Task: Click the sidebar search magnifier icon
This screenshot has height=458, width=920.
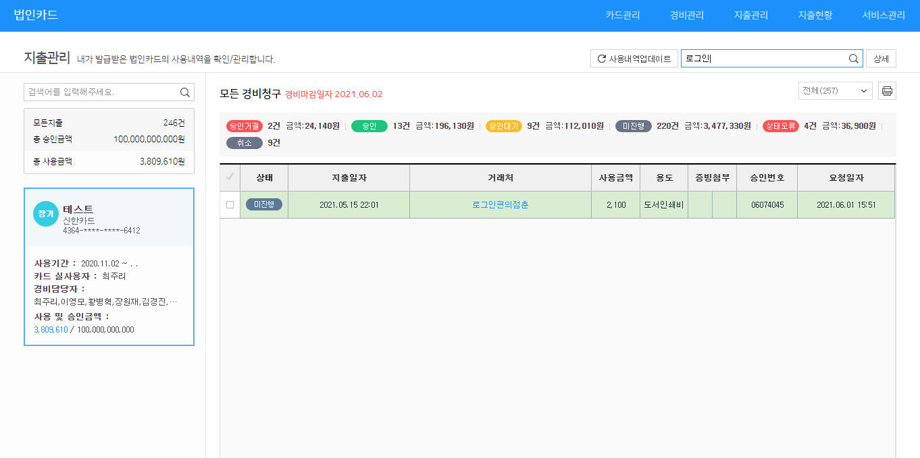Action: pyautogui.click(x=185, y=92)
